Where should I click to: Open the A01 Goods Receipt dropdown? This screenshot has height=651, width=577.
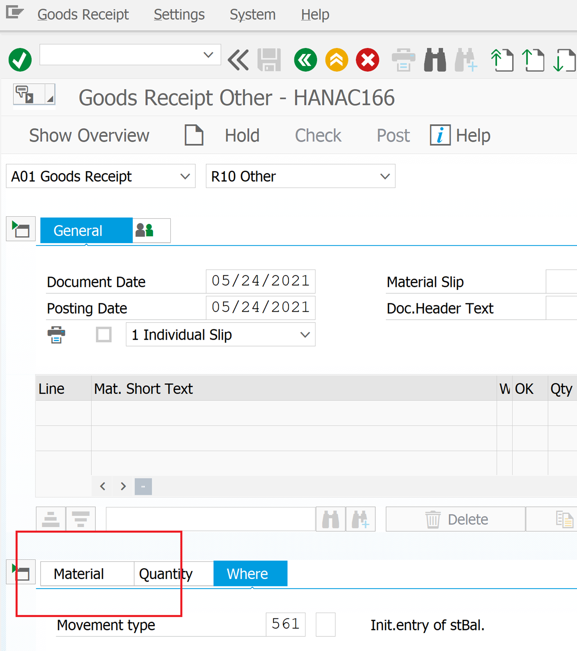click(100, 176)
